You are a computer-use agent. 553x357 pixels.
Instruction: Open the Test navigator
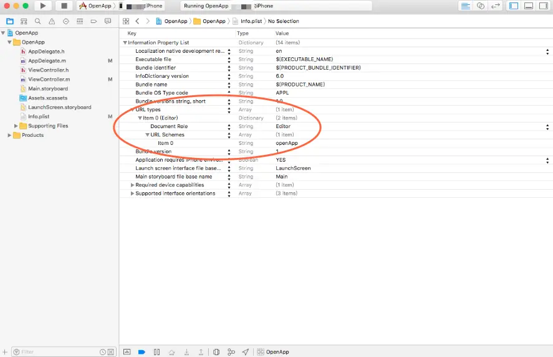[x=66, y=21]
